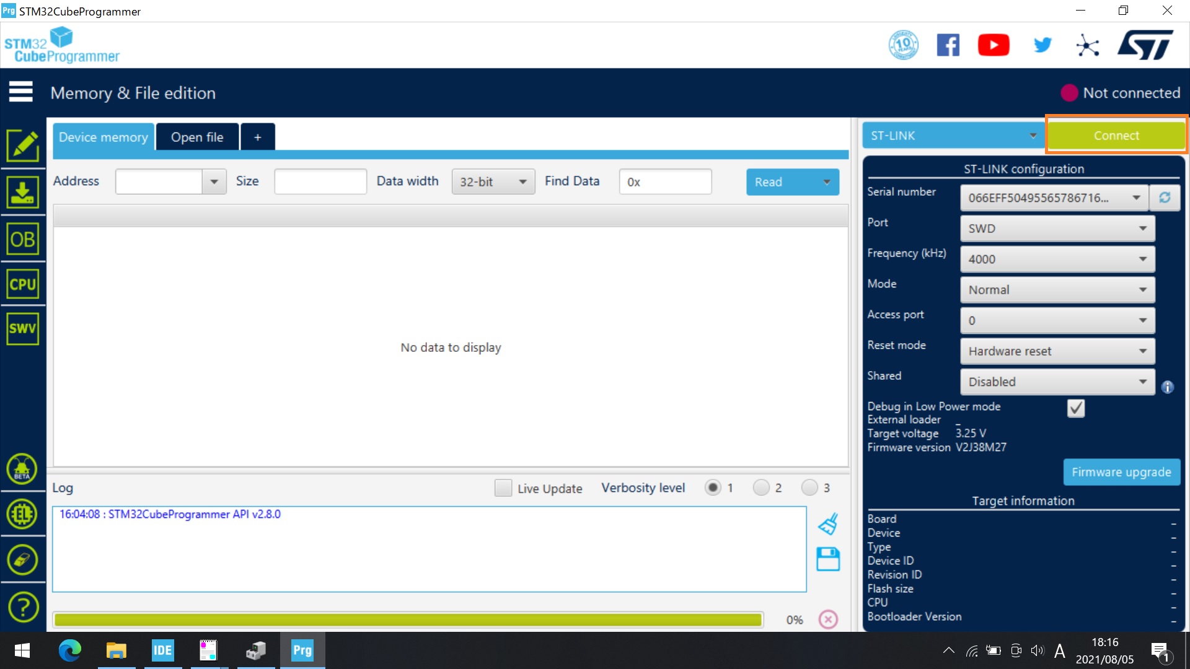Open Reset mode Hardware reset dropdown
The width and height of the screenshot is (1190, 669).
[x=1057, y=351]
